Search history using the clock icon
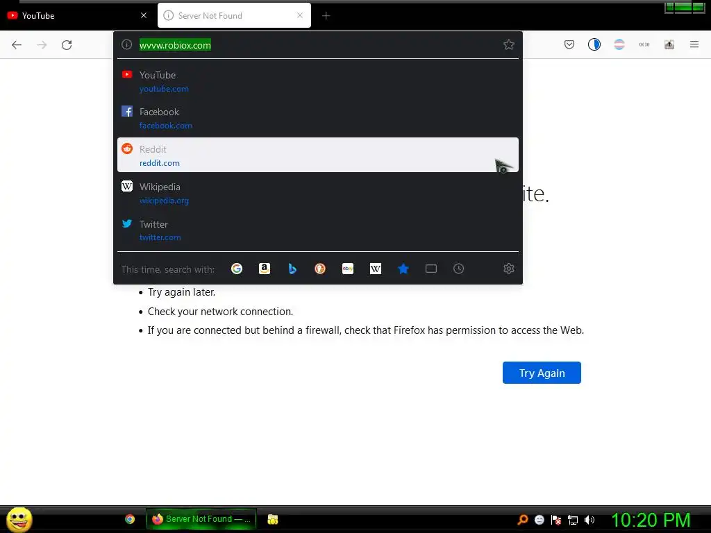Screen dimensions: 711x533 pyautogui.click(x=458, y=269)
